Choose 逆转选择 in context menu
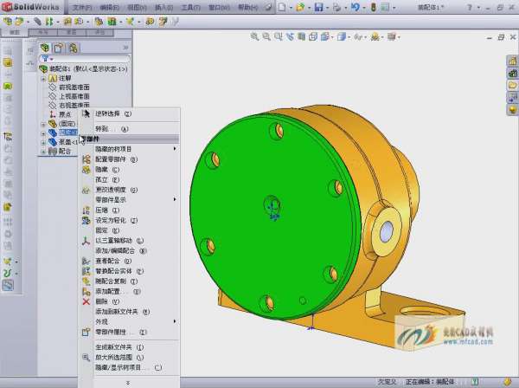This screenshot has width=519, height=388. click(x=129, y=113)
